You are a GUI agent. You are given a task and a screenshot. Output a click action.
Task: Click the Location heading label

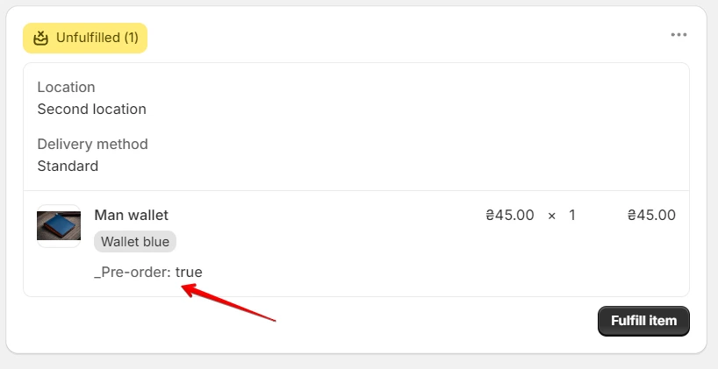coord(67,87)
